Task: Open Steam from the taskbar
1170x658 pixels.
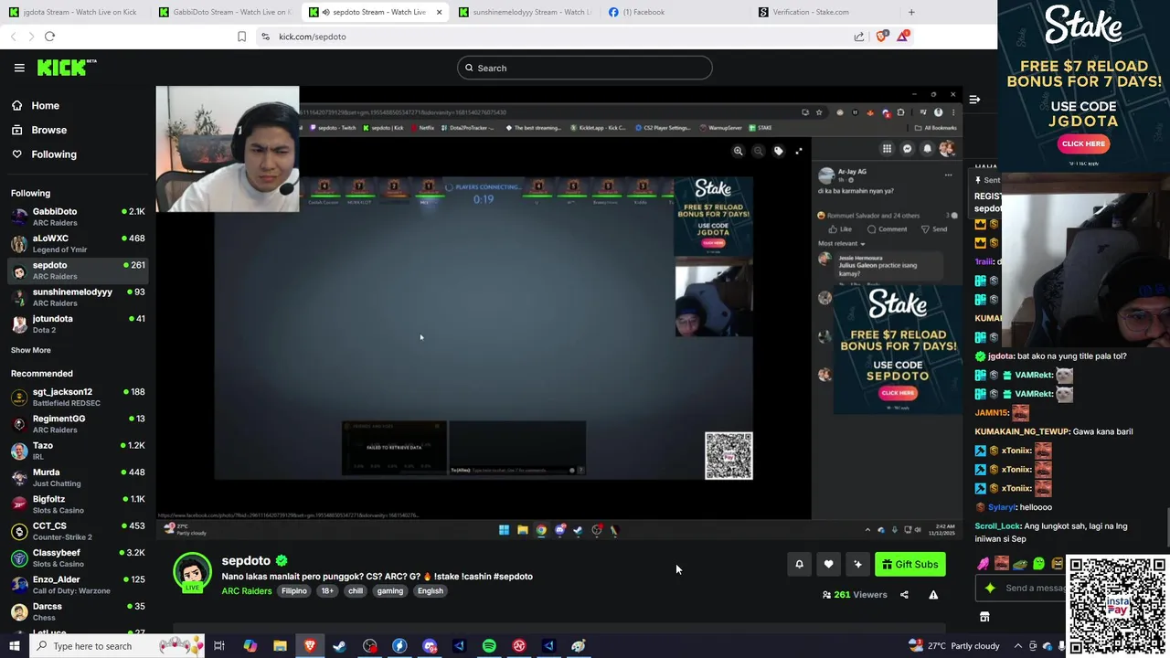Action: pyautogui.click(x=339, y=646)
